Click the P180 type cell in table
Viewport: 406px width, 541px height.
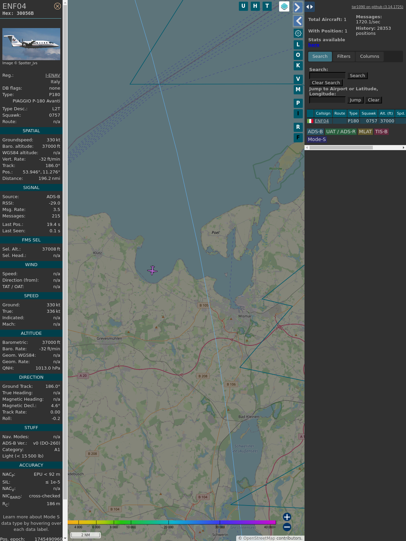click(x=353, y=121)
